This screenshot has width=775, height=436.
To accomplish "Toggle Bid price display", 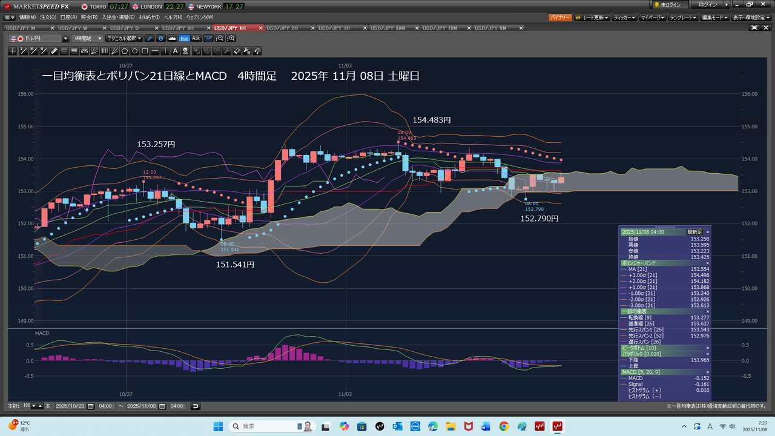I will (185, 38).
